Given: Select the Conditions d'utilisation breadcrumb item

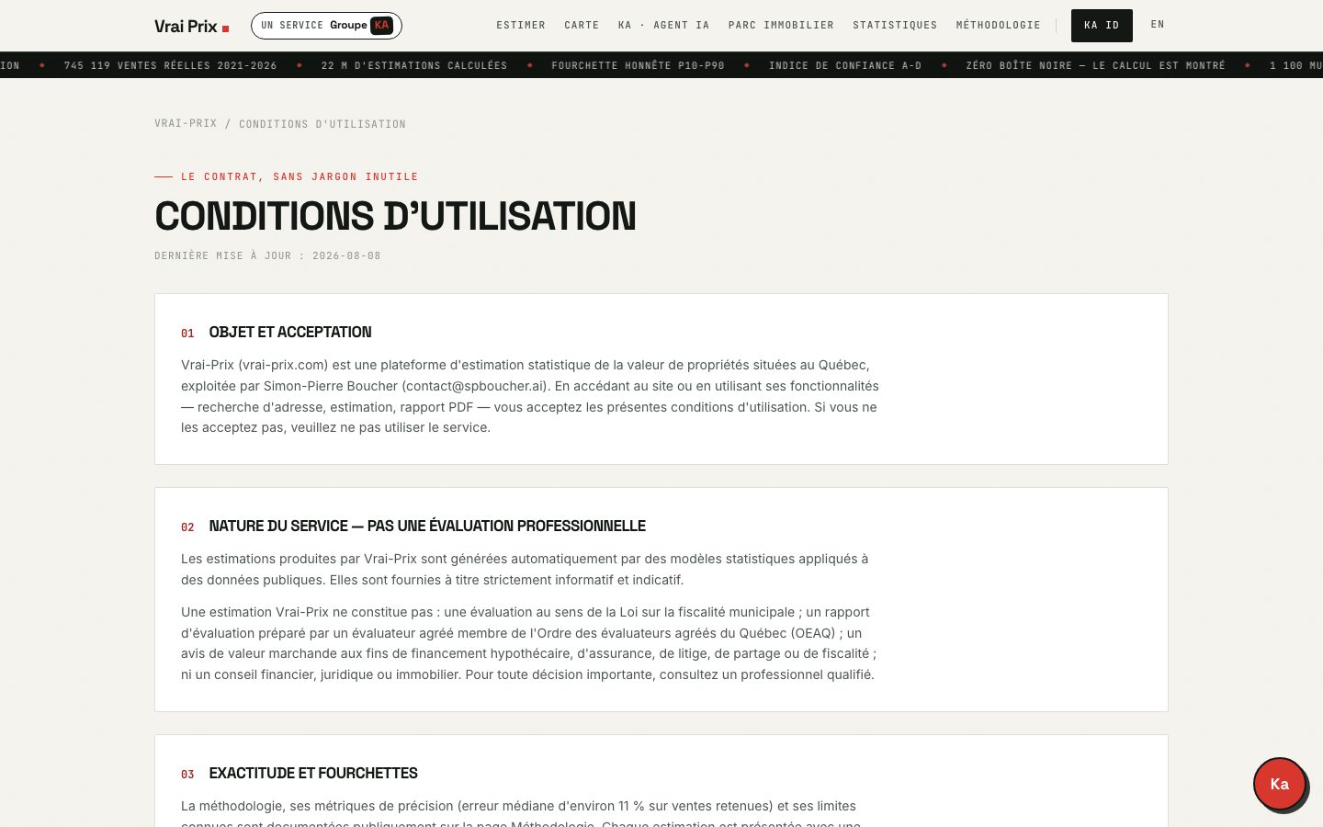Looking at the screenshot, I should click(322, 124).
